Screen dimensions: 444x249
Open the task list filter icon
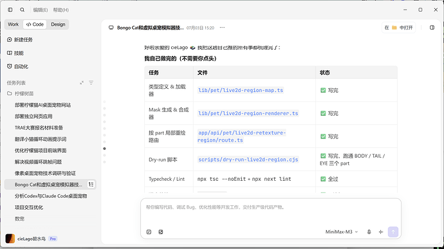91,83
